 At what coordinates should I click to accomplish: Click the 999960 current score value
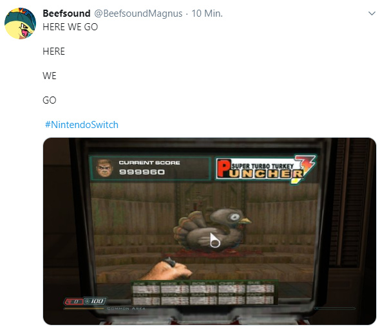click(142, 172)
